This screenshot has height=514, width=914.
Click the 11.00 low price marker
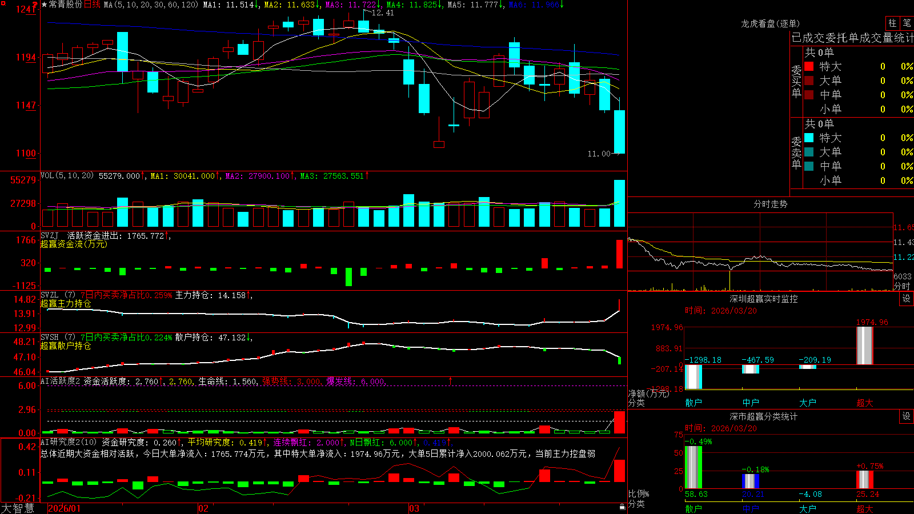[x=599, y=154]
